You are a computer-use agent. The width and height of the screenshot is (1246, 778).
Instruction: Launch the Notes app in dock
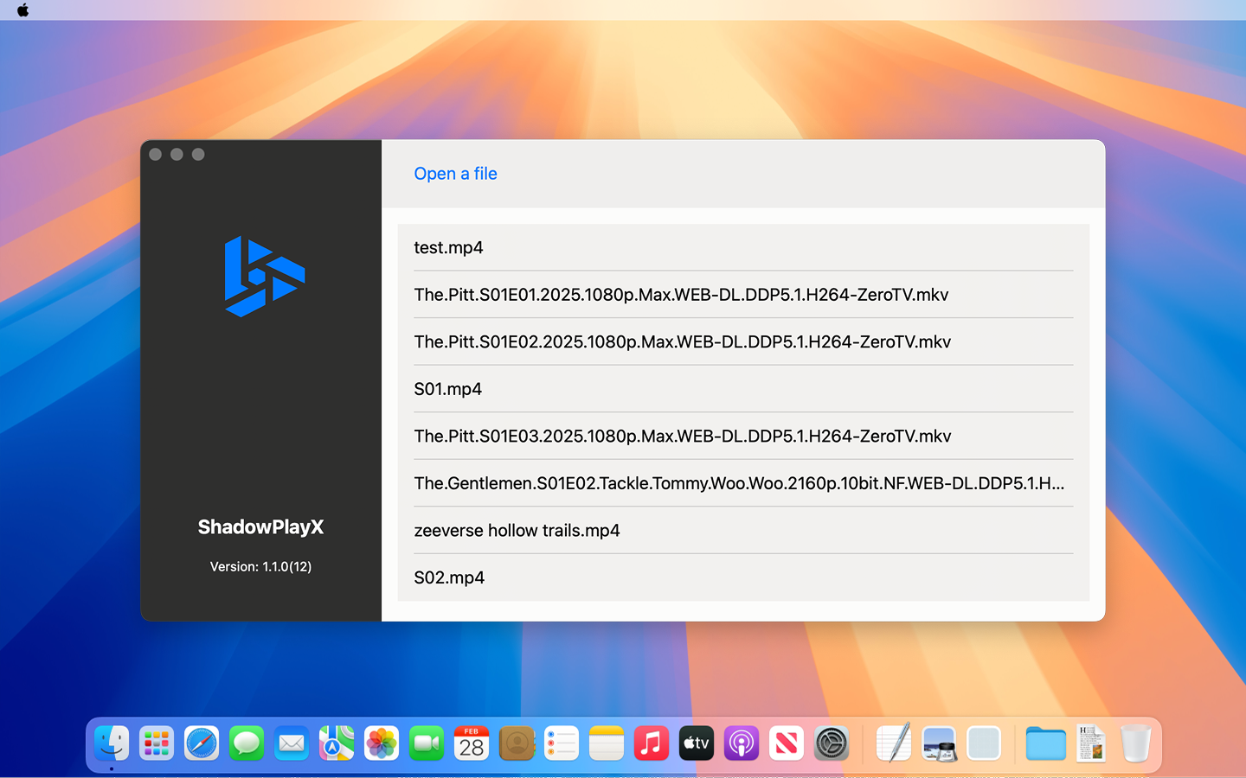pos(607,743)
